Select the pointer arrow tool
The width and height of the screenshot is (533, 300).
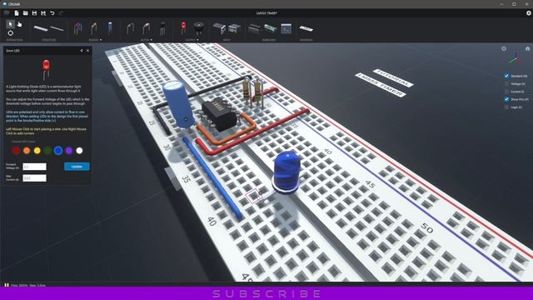click(10, 24)
